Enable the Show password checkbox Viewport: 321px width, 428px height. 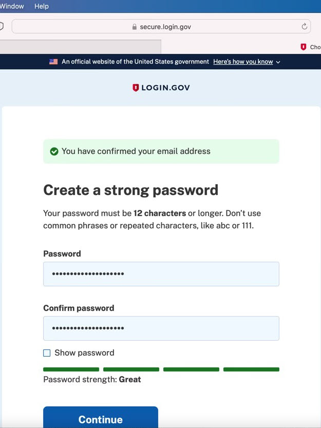click(47, 353)
